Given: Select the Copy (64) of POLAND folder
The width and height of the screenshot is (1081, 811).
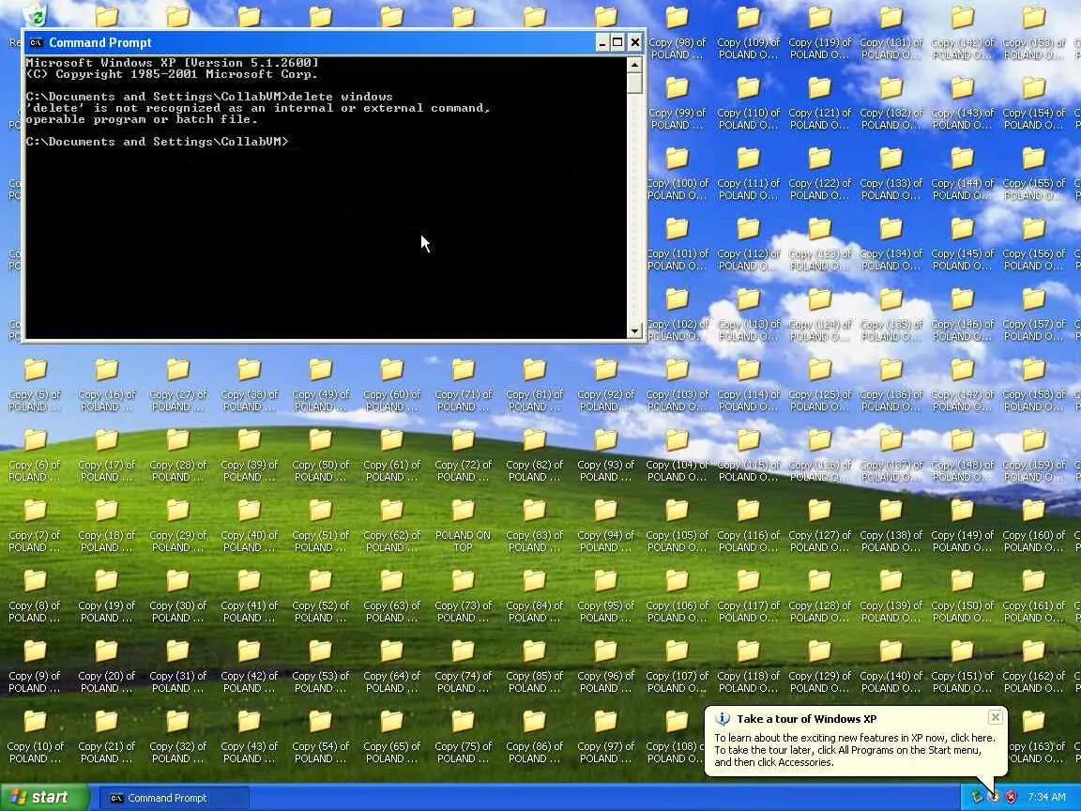Looking at the screenshot, I should (x=391, y=666).
